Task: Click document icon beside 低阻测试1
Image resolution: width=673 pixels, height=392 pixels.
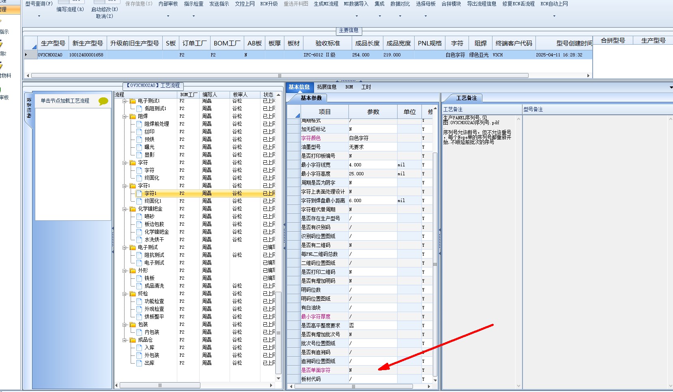Action: point(139,109)
